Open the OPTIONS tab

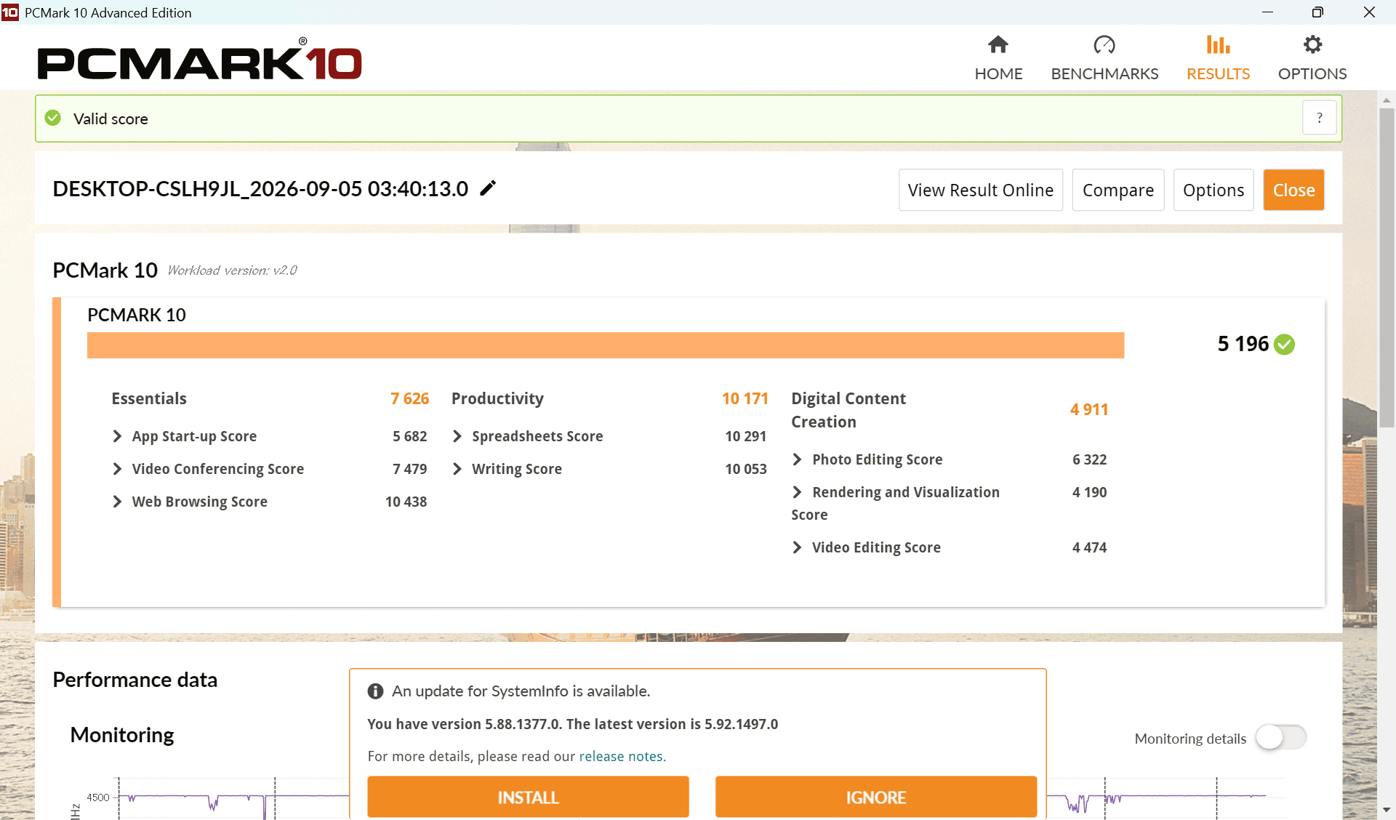(1312, 58)
